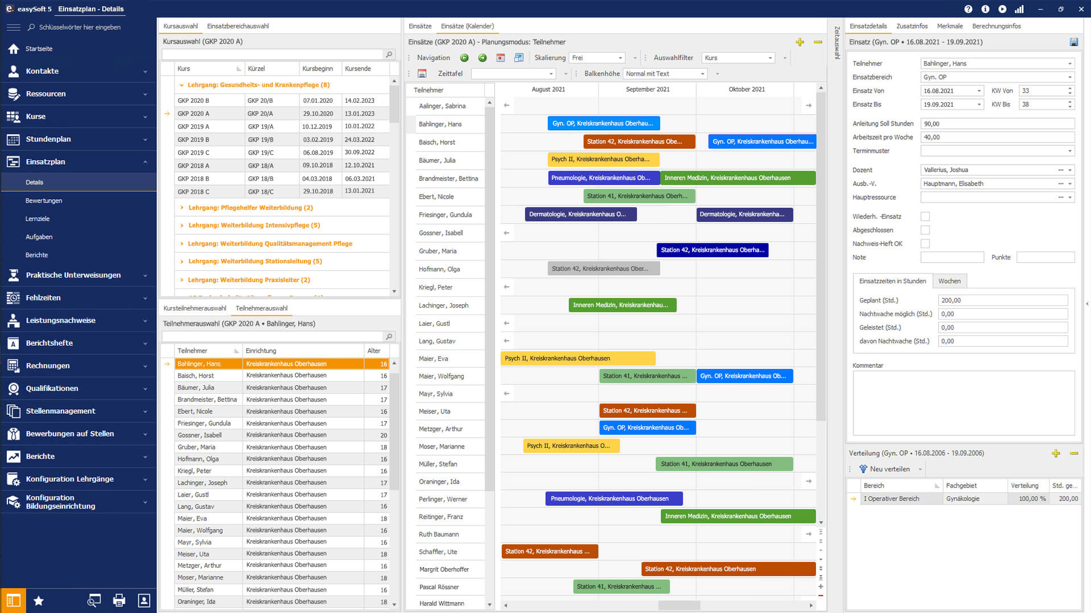Search the Kursauswahl with the magnifier icon
This screenshot has height=613, width=1091.
389,54
